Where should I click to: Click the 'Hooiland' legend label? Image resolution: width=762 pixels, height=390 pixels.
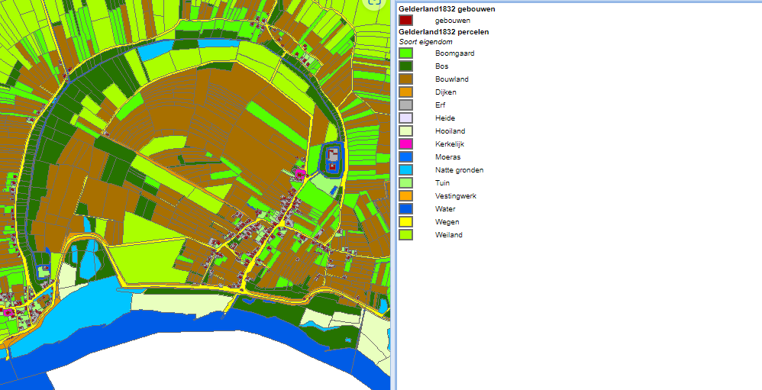coord(450,131)
